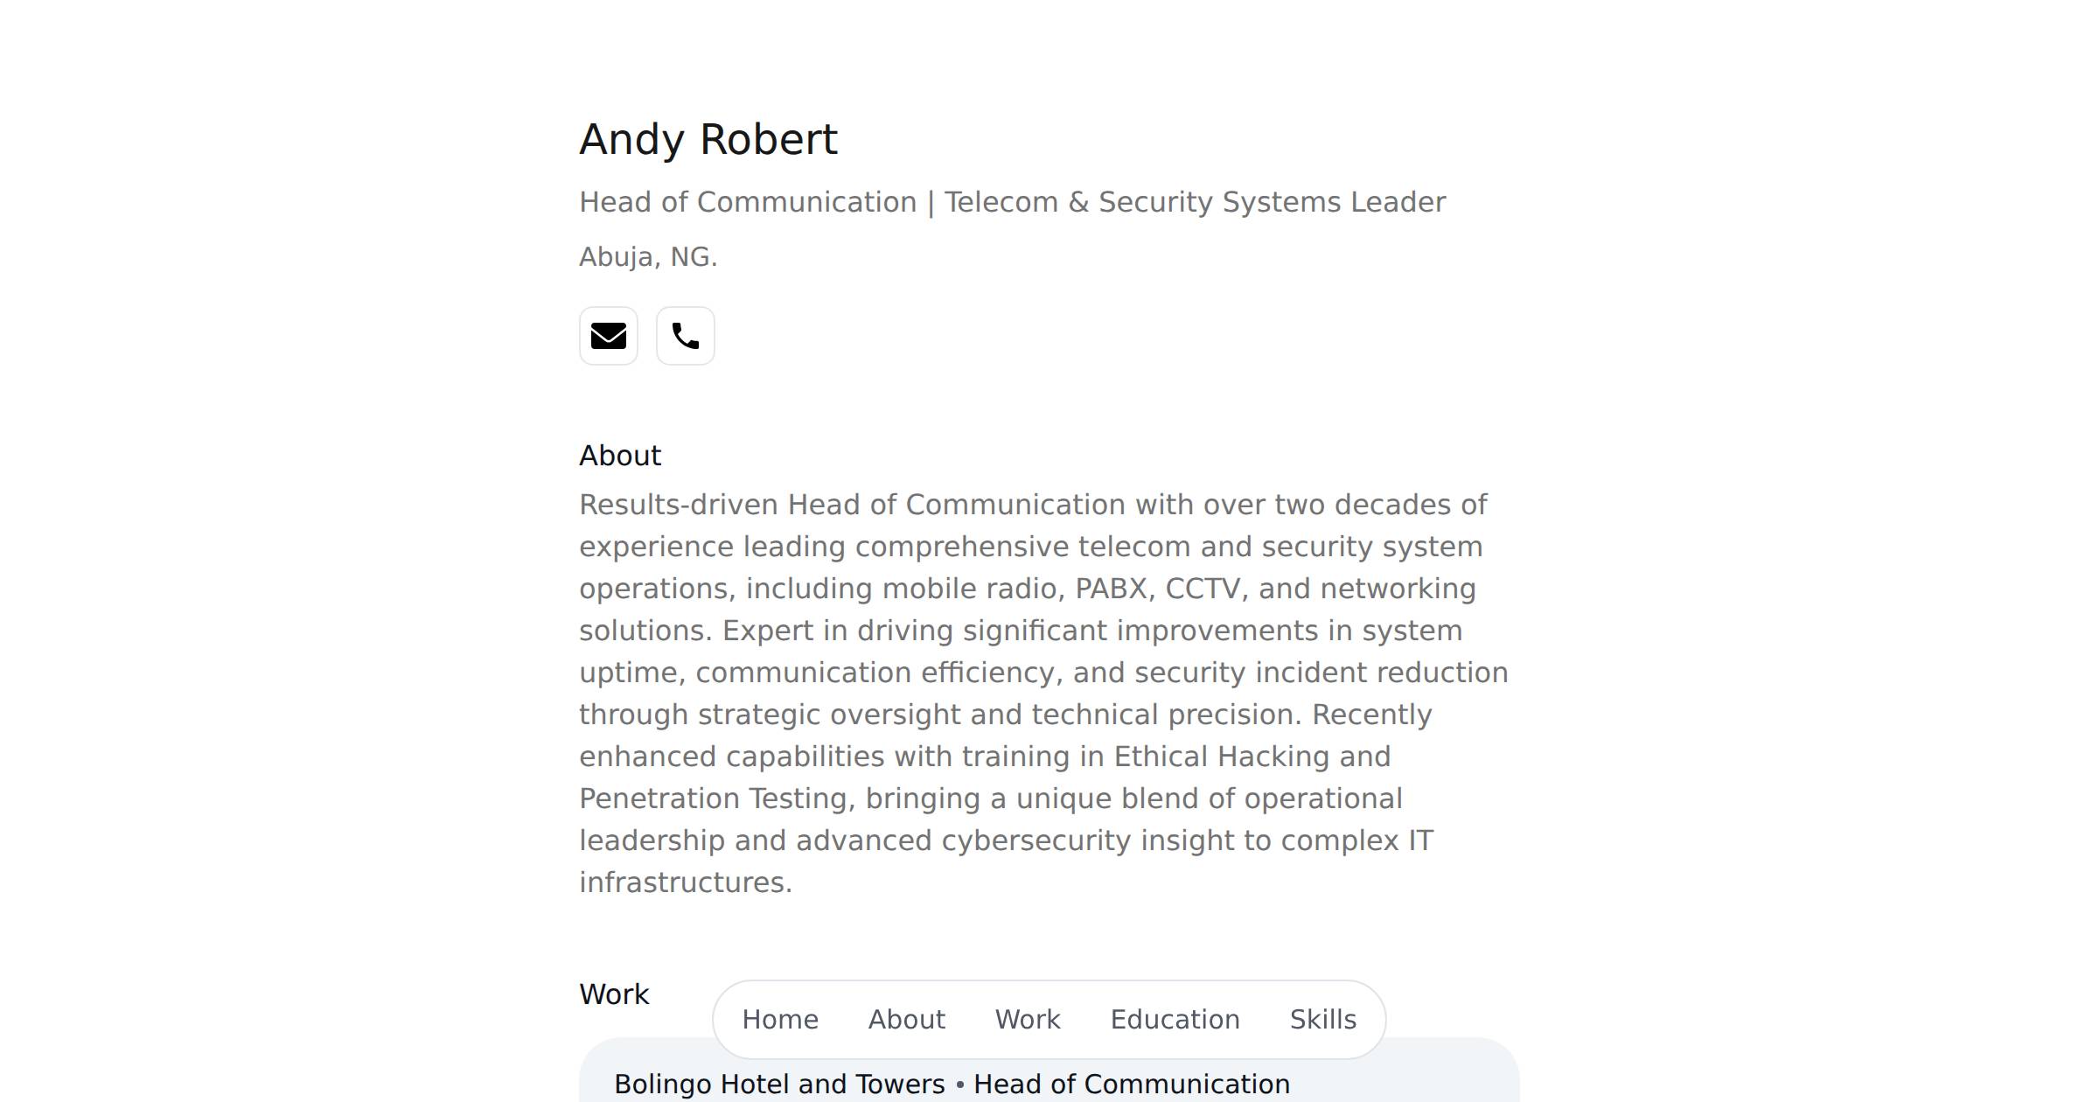Click the Head of Communication role in work card
The width and height of the screenshot is (2099, 1102).
[1132, 1084]
